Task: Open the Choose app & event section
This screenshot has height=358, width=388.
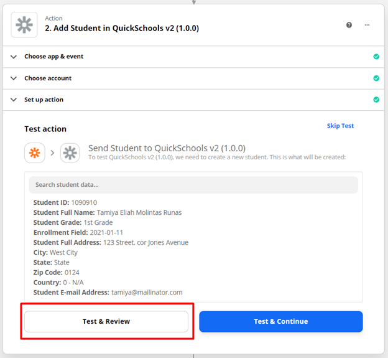Action: click(x=53, y=57)
